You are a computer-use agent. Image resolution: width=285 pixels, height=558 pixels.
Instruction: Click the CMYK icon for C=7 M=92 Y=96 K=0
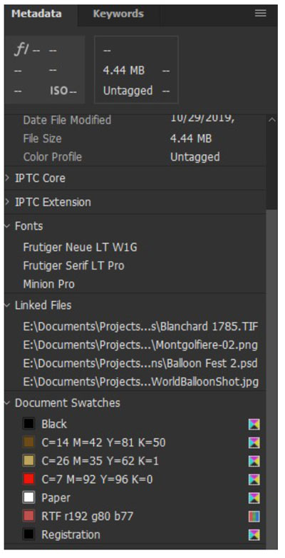254,480
